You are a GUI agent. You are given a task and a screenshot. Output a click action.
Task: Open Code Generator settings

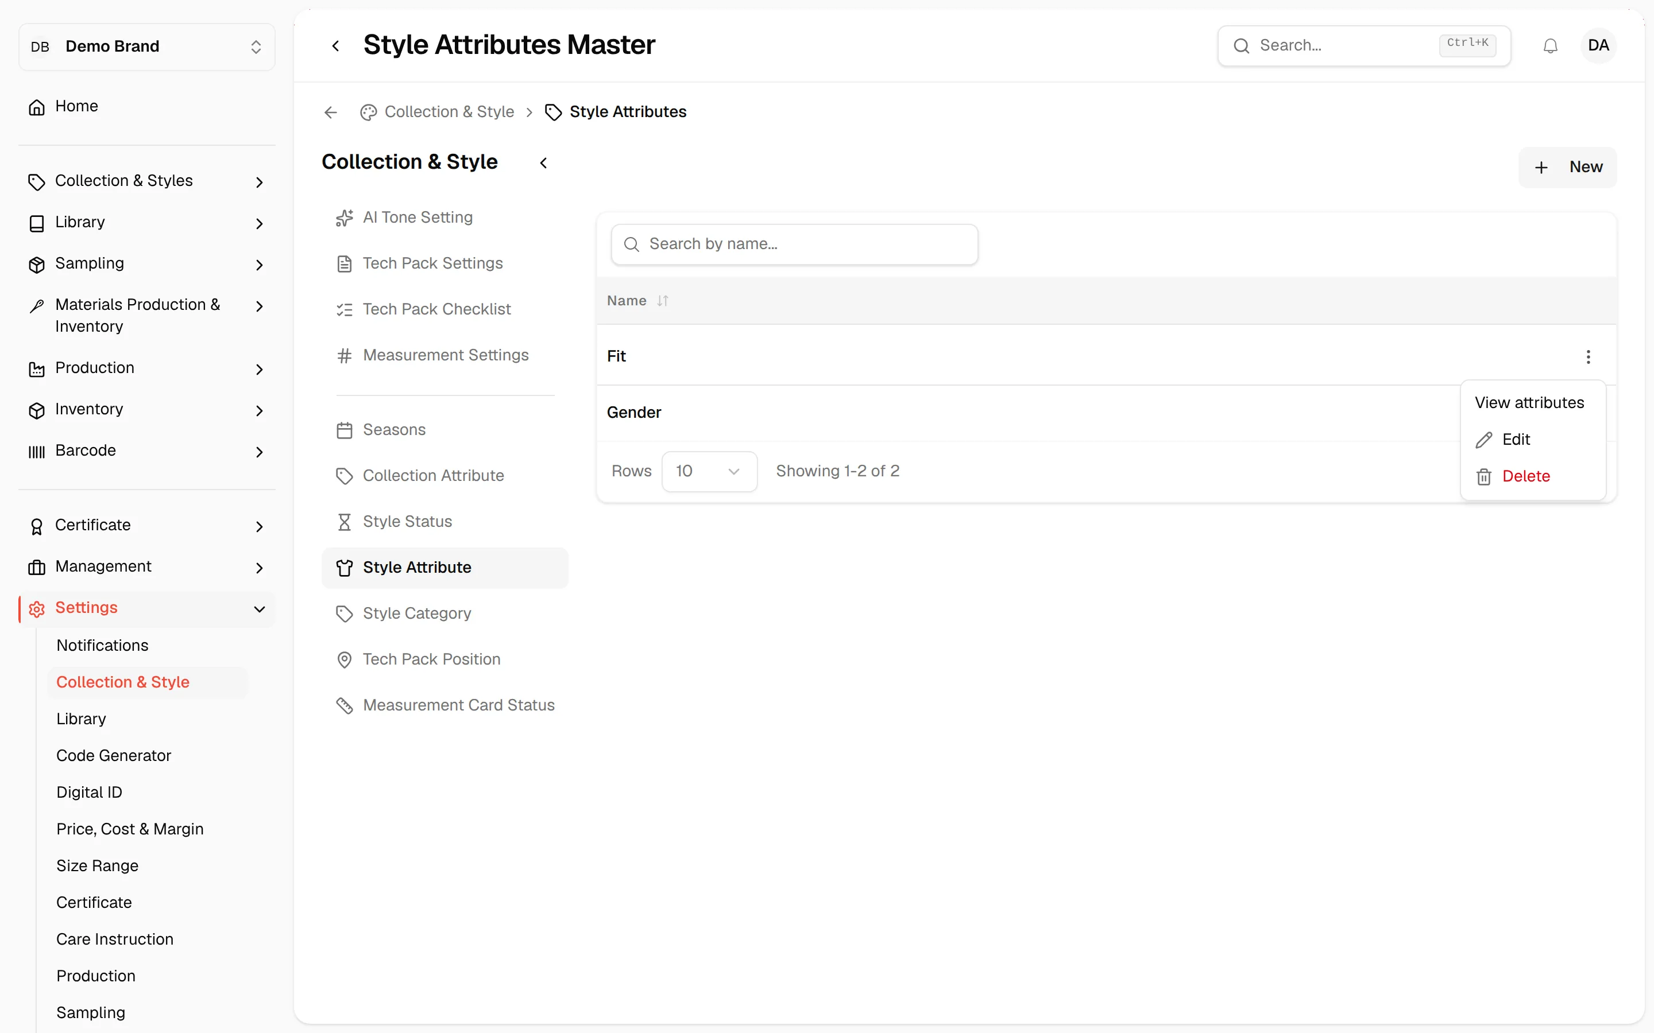[x=114, y=756]
